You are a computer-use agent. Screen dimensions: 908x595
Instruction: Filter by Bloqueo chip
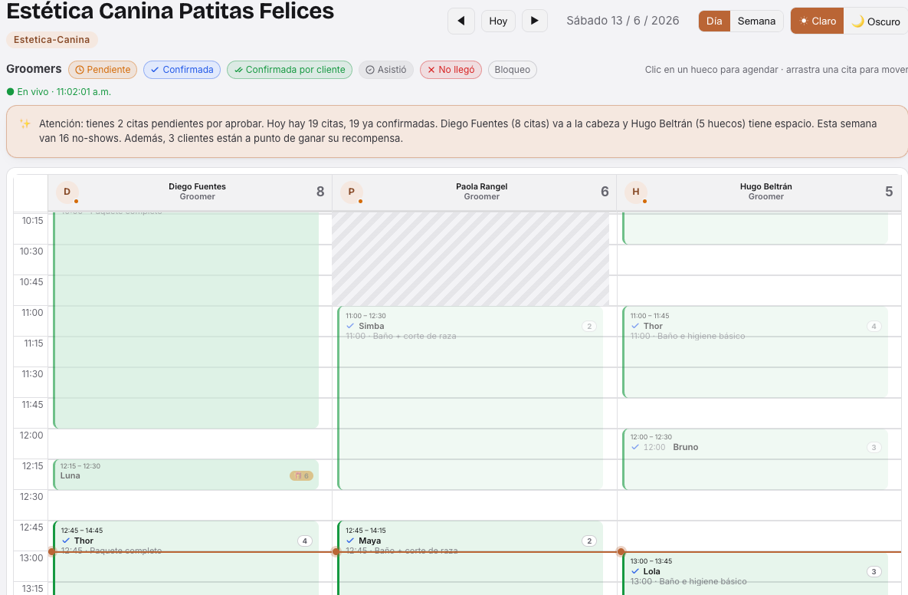(x=513, y=70)
